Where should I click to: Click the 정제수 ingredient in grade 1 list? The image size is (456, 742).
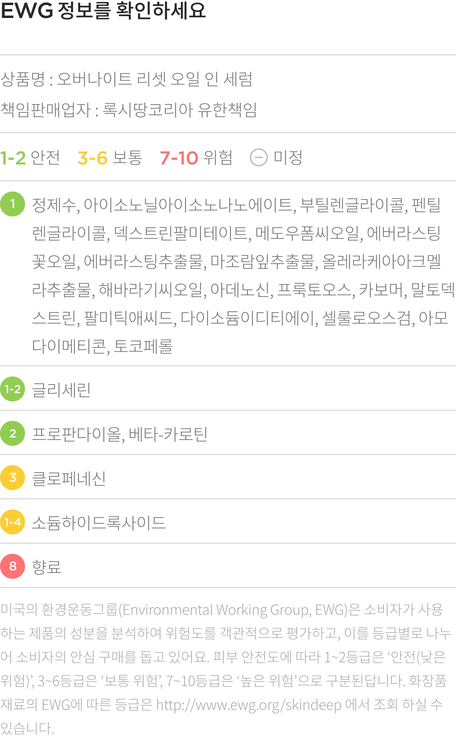[x=54, y=205]
